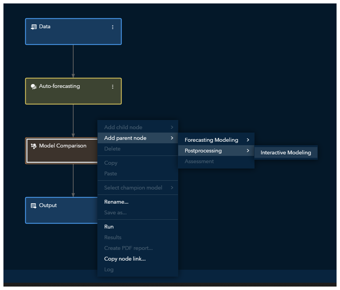Expand Forecasting Modeling submenu arrow

click(x=248, y=140)
